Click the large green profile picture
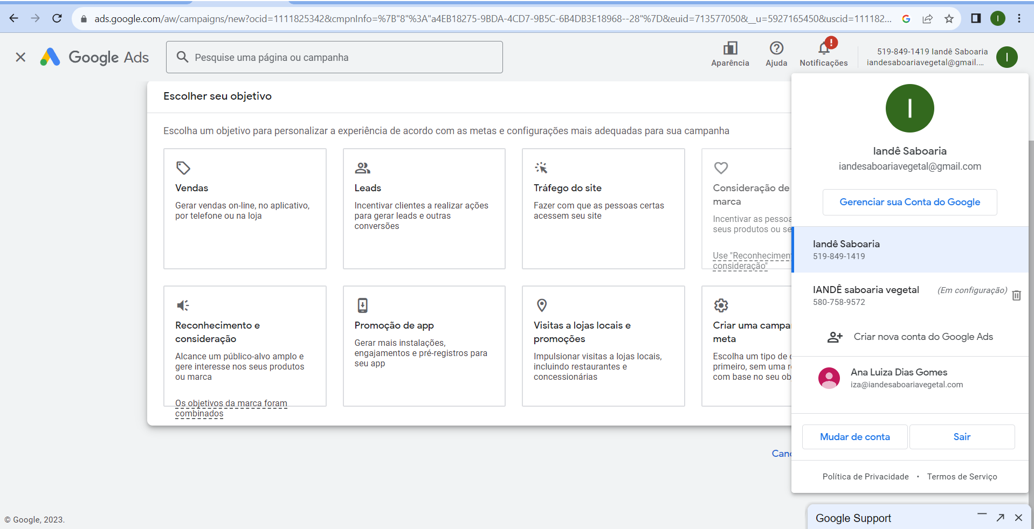Image resolution: width=1034 pixels, height=529 pixels. tap(909, 108)
